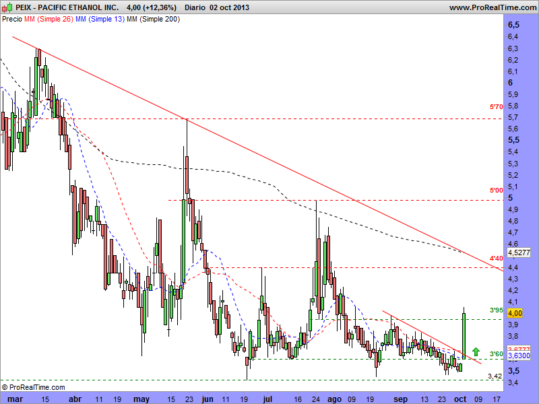539x404 pixels.
Task: Click the 3,42 support level label
Action: 495,376
